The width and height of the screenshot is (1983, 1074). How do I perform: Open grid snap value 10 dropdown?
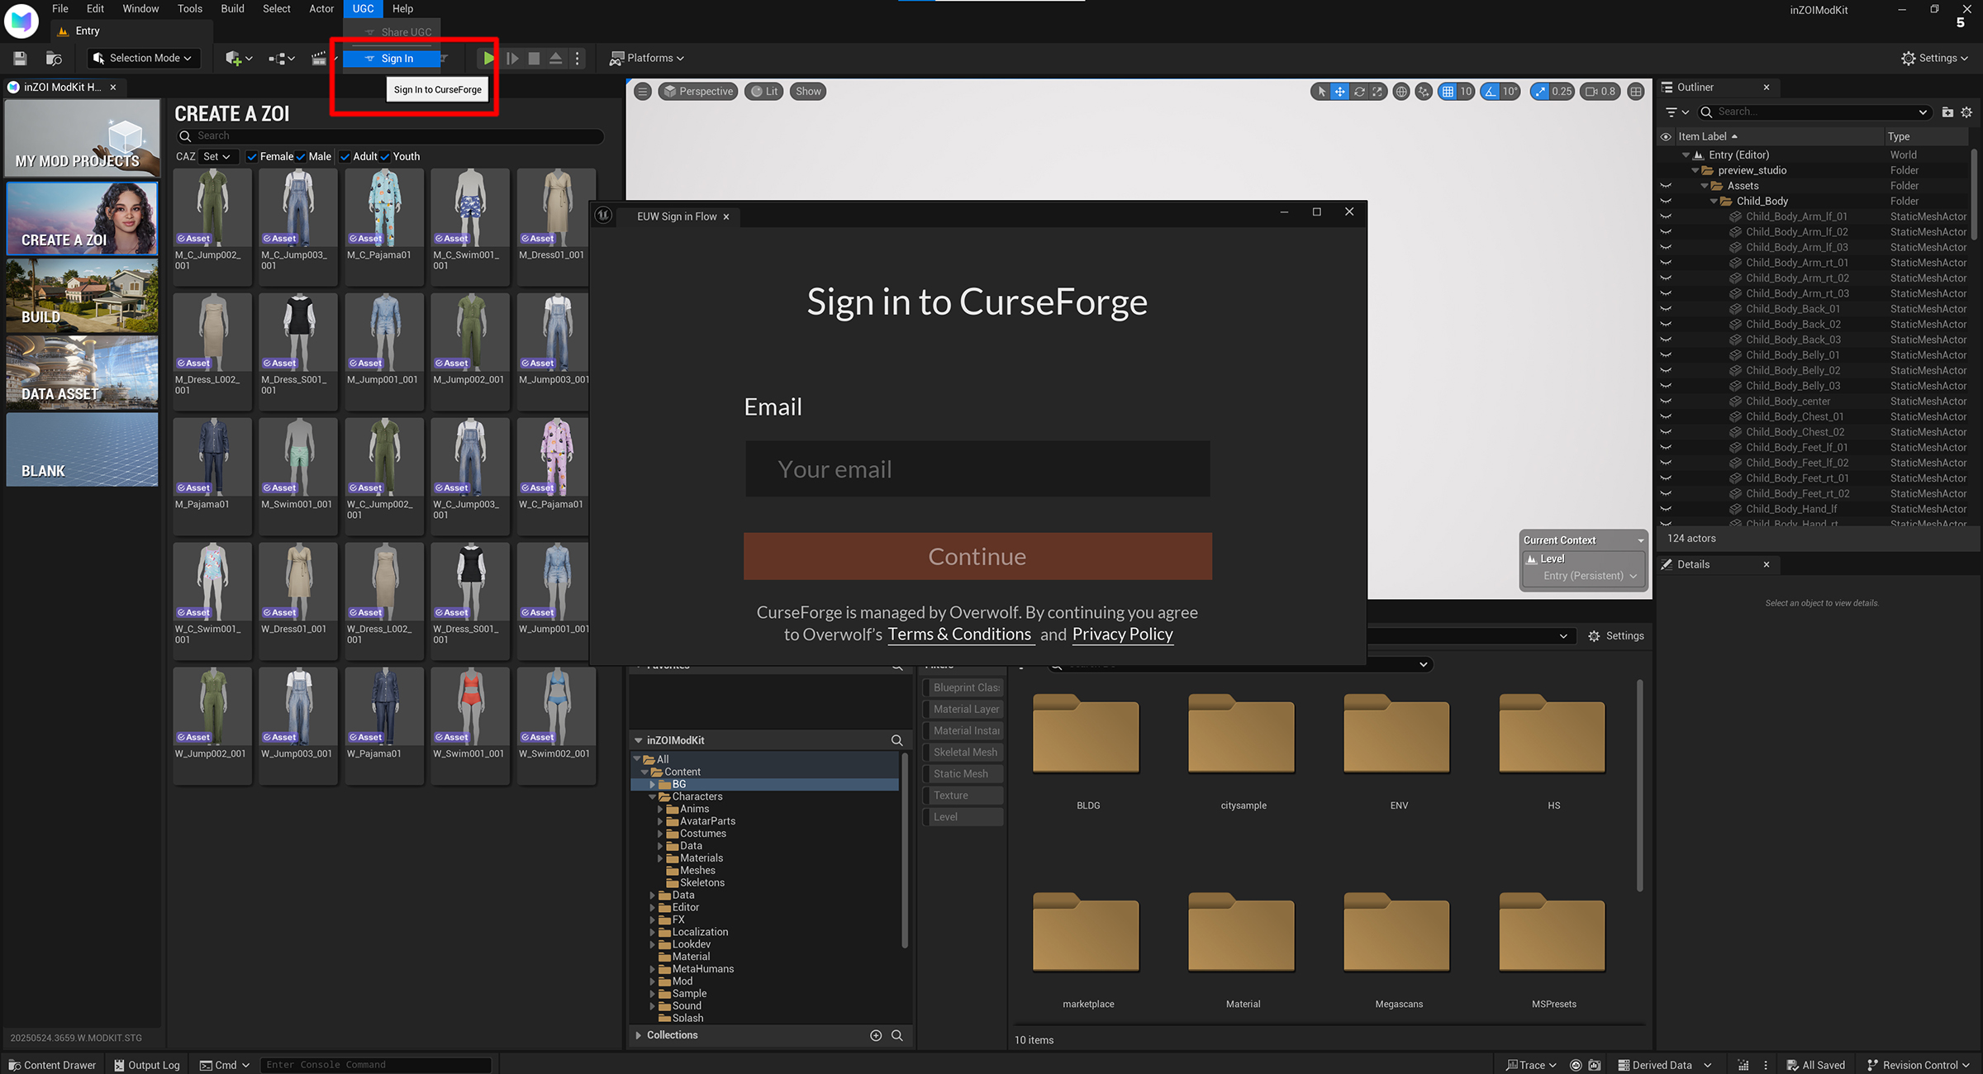click(1466, 92)
